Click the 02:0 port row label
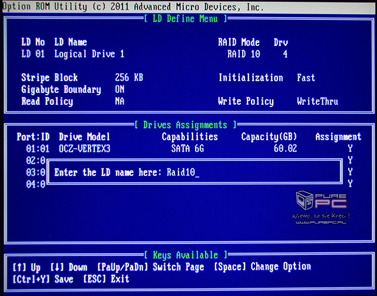The image size is (377, 296). point(35,161)
